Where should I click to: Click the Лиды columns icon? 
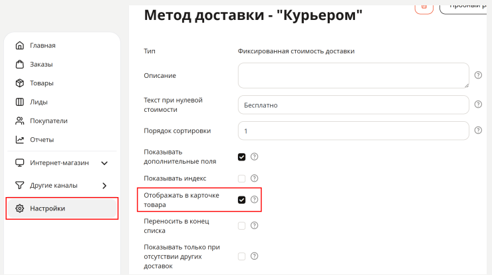19,102
